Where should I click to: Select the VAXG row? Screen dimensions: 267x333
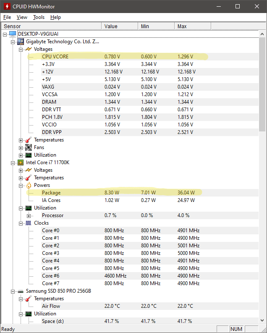150,87
